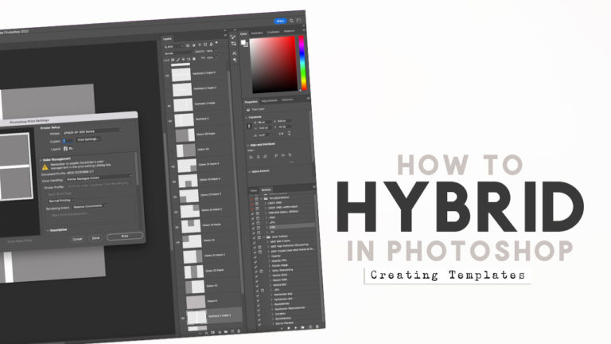The image size is (611, 344).
Task: Open the collapsed Character panel icon
Action: tap(234, 53)
